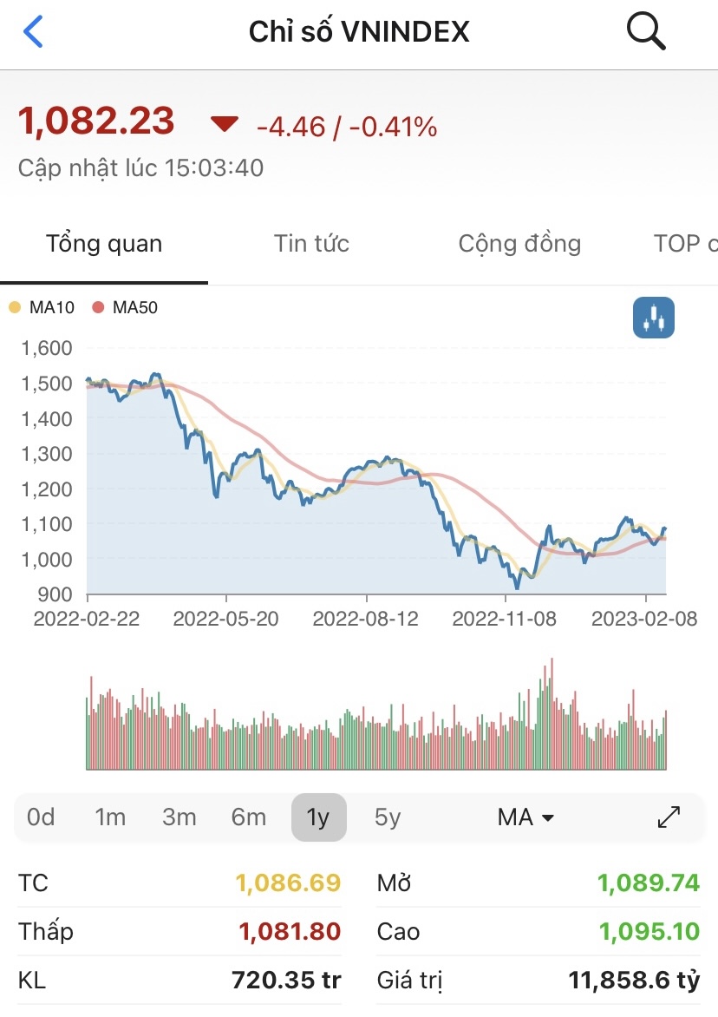Image resolution: width=718 pixels, height=1017 pixels.
Task: Select the 1m time range
Action: [x=110, y=817]
